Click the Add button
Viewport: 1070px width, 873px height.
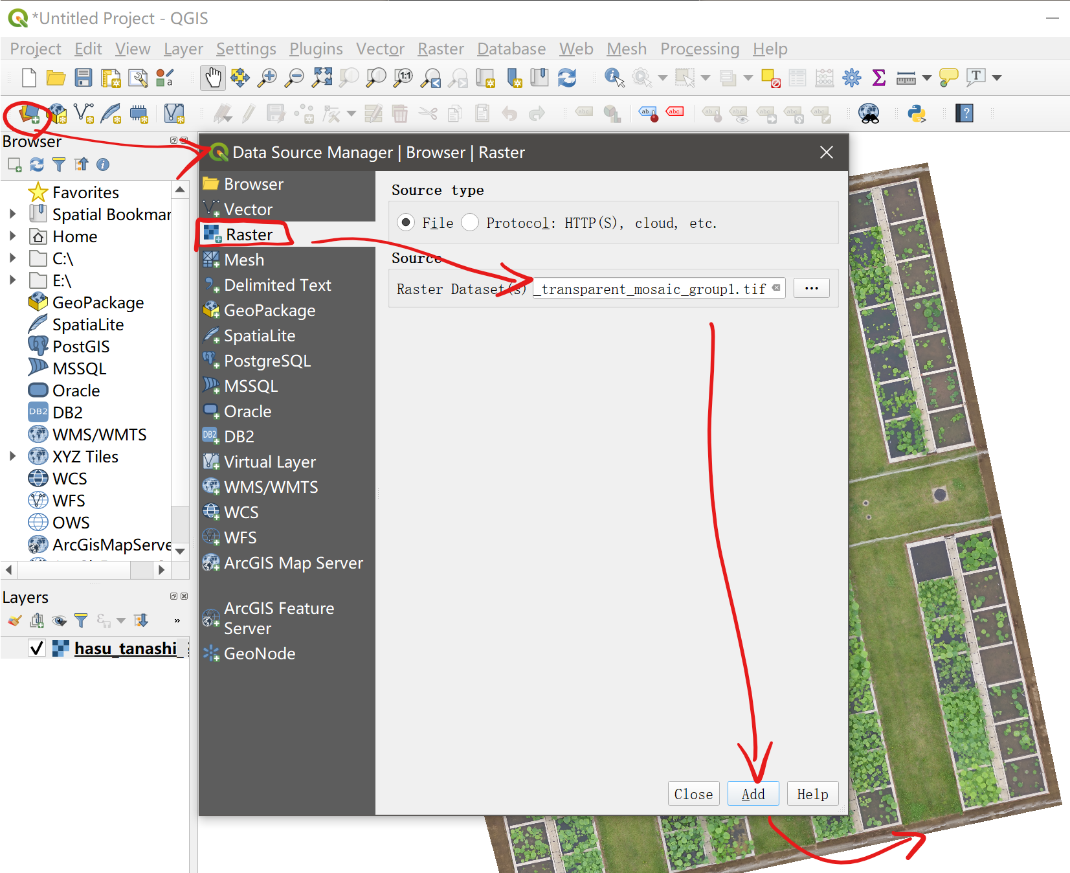(x=753, y=793)
